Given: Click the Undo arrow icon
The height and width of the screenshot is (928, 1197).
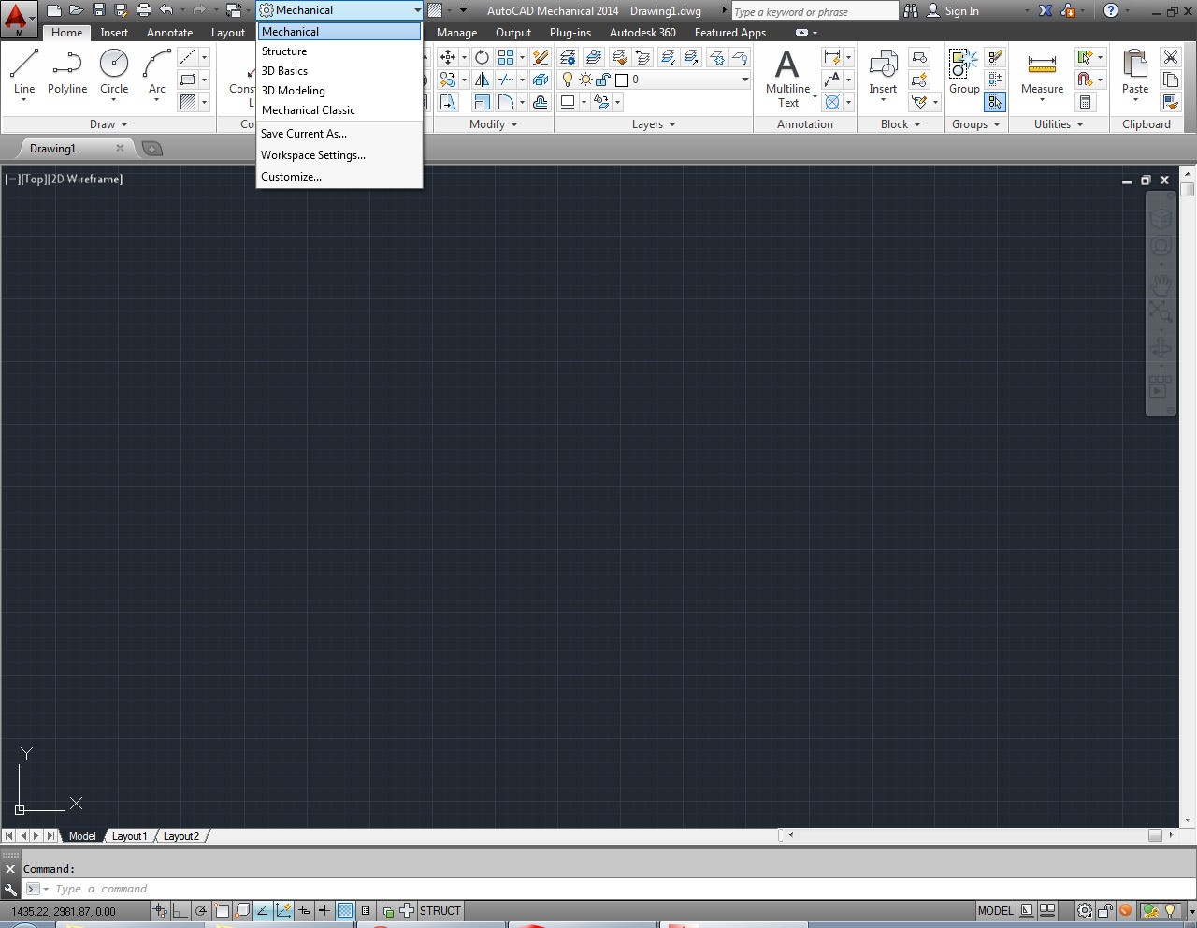Looking at the screenshot, I should pyautogui.click(x=166, y=10).
